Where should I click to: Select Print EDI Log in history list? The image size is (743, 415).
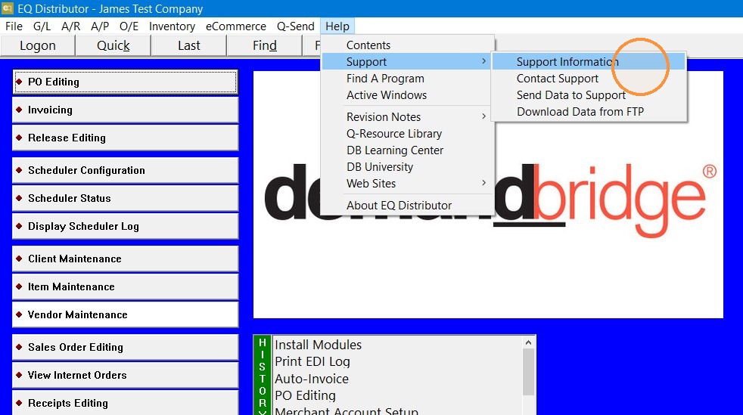[312, 361]
